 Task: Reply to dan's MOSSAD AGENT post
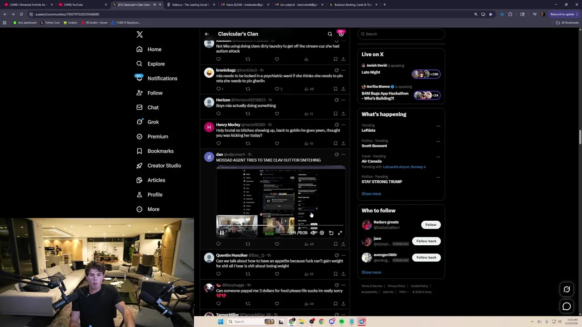218,244
